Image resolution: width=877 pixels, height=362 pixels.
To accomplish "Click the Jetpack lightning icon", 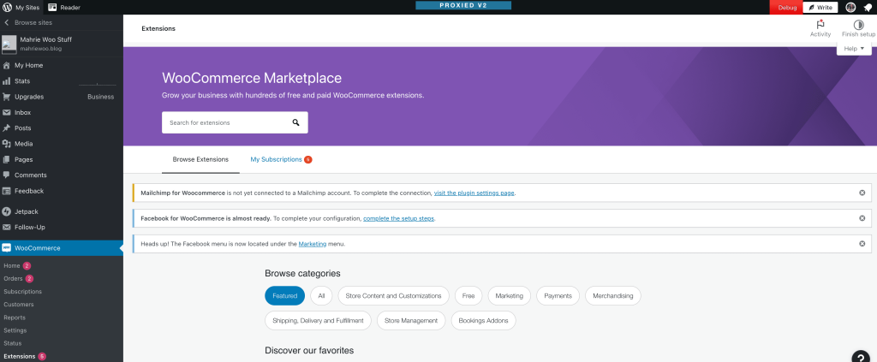I will (x=7, y=211).
